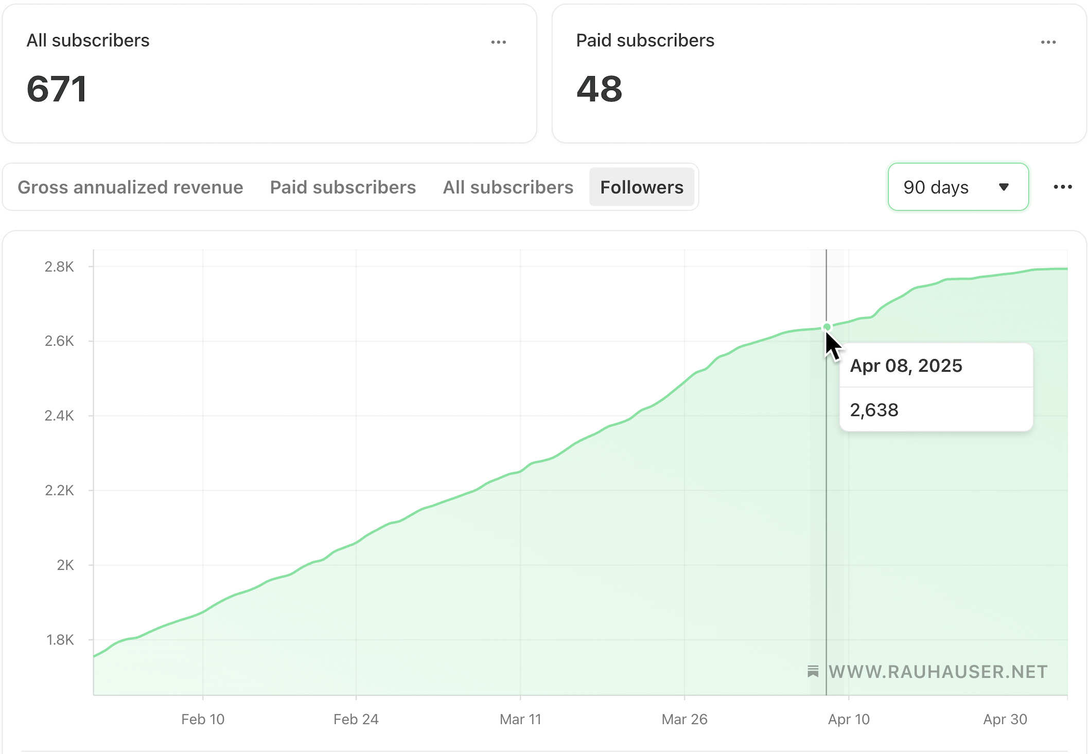
Task: Switch to the Paid subscribers chart tab
Action: click(x=343, y=187)
